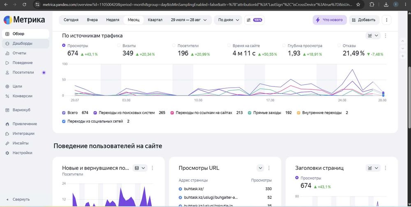
Task: Click the Отчеты bar chart icon
Action: [7, 53]
